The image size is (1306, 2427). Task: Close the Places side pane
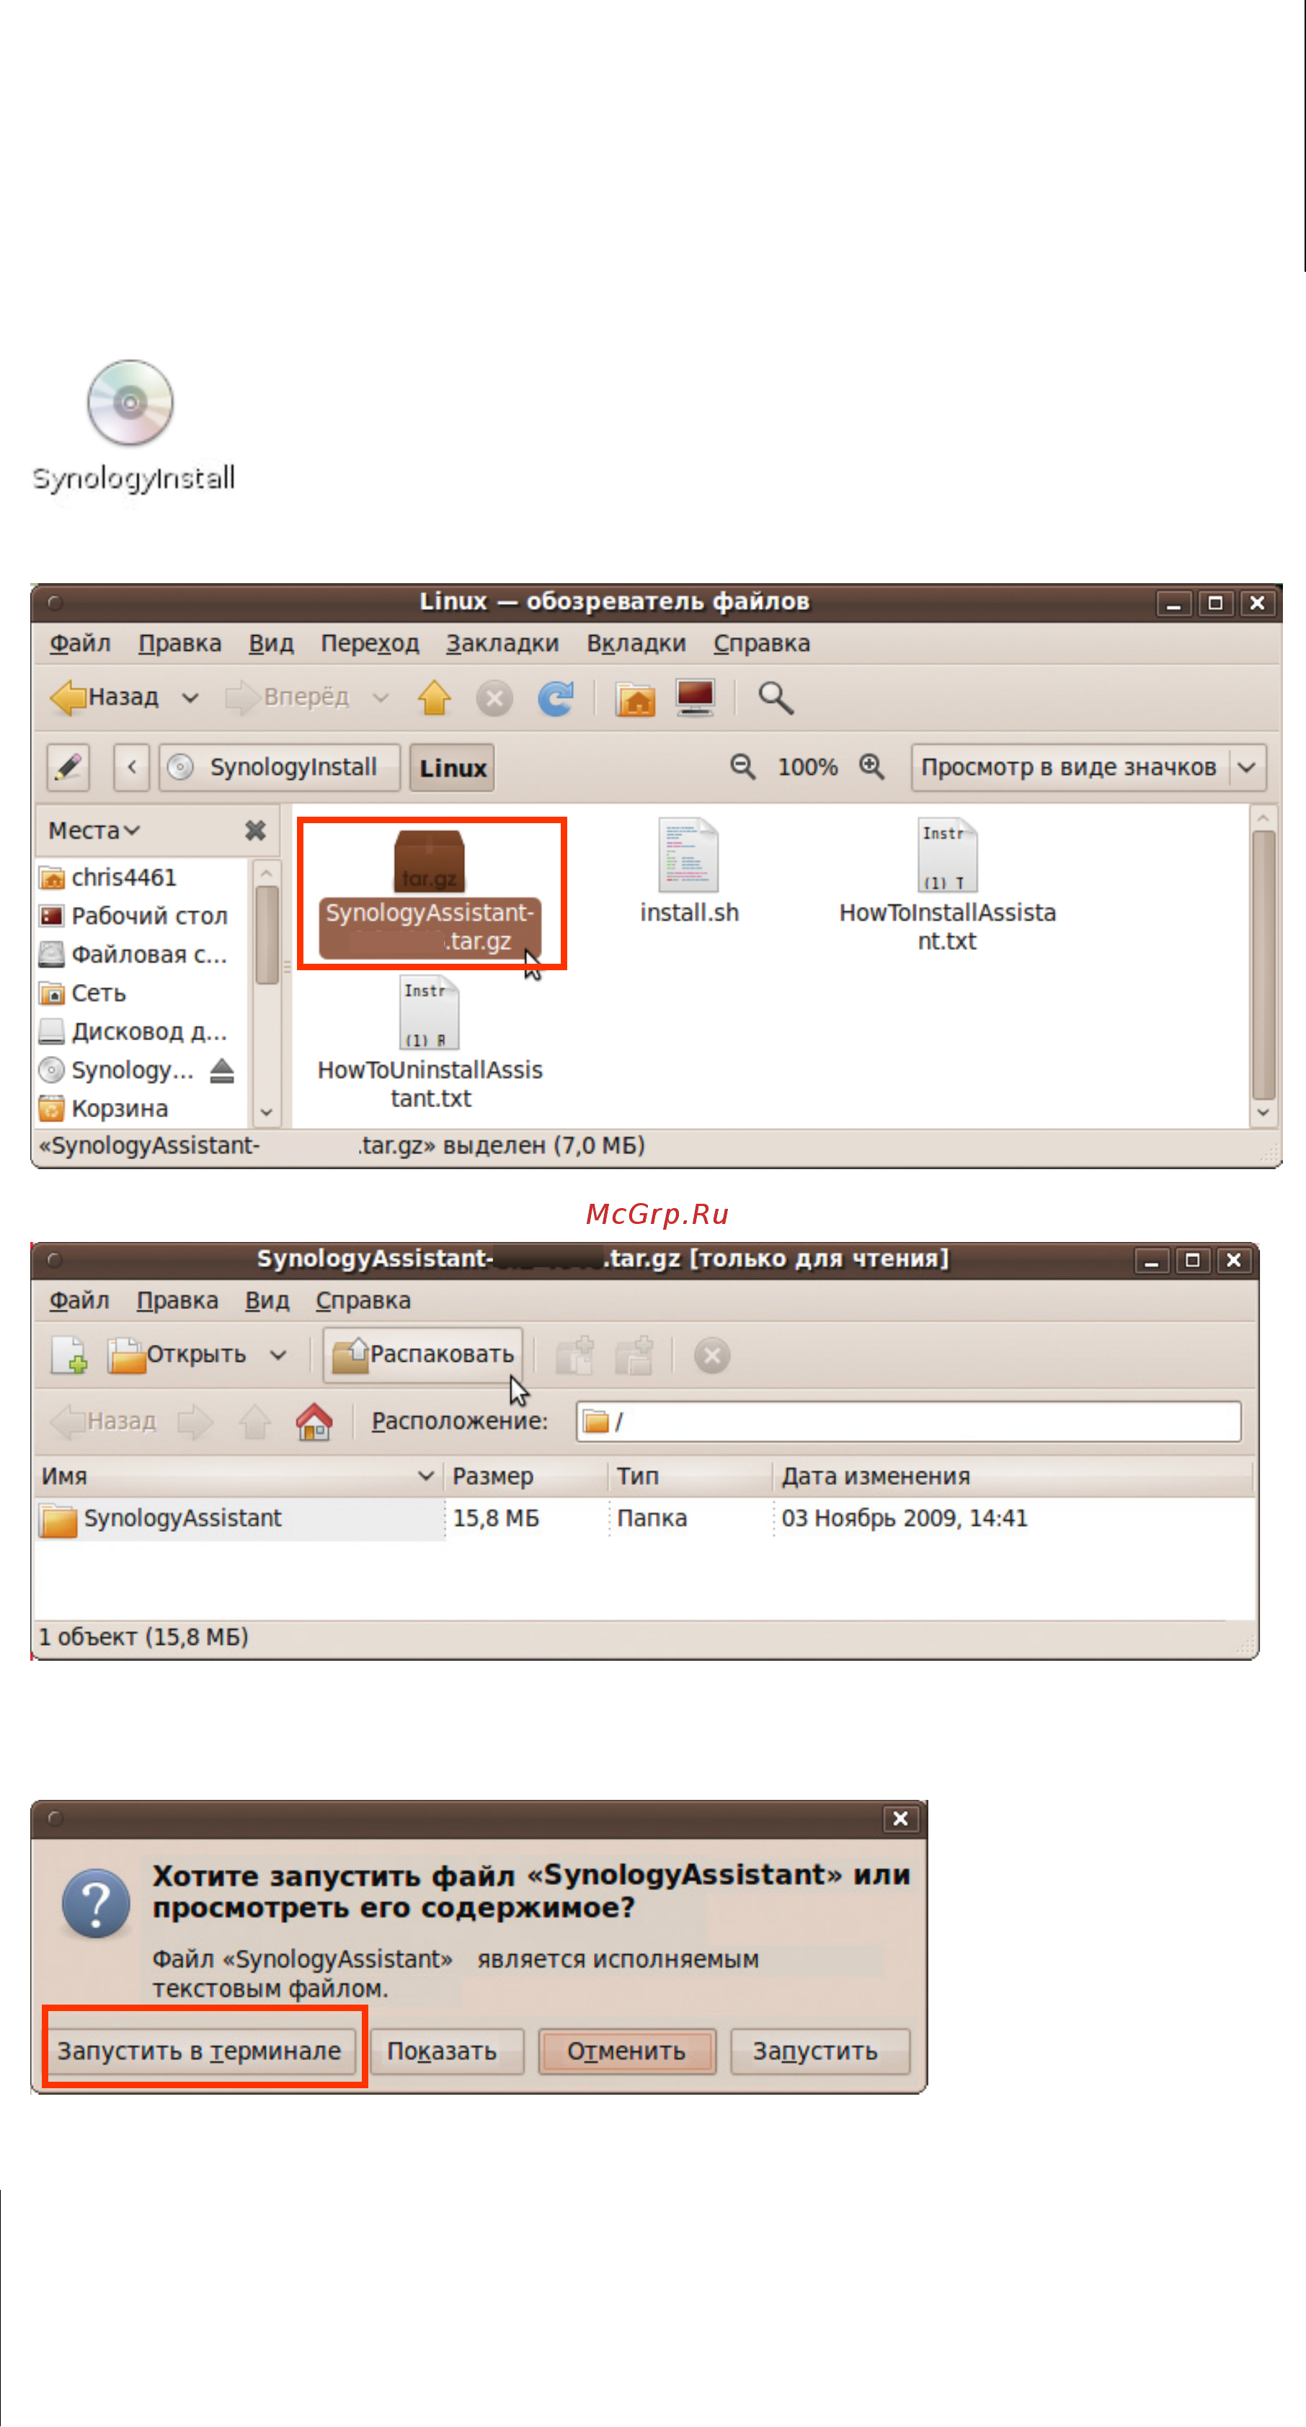[x=254, y=830]
